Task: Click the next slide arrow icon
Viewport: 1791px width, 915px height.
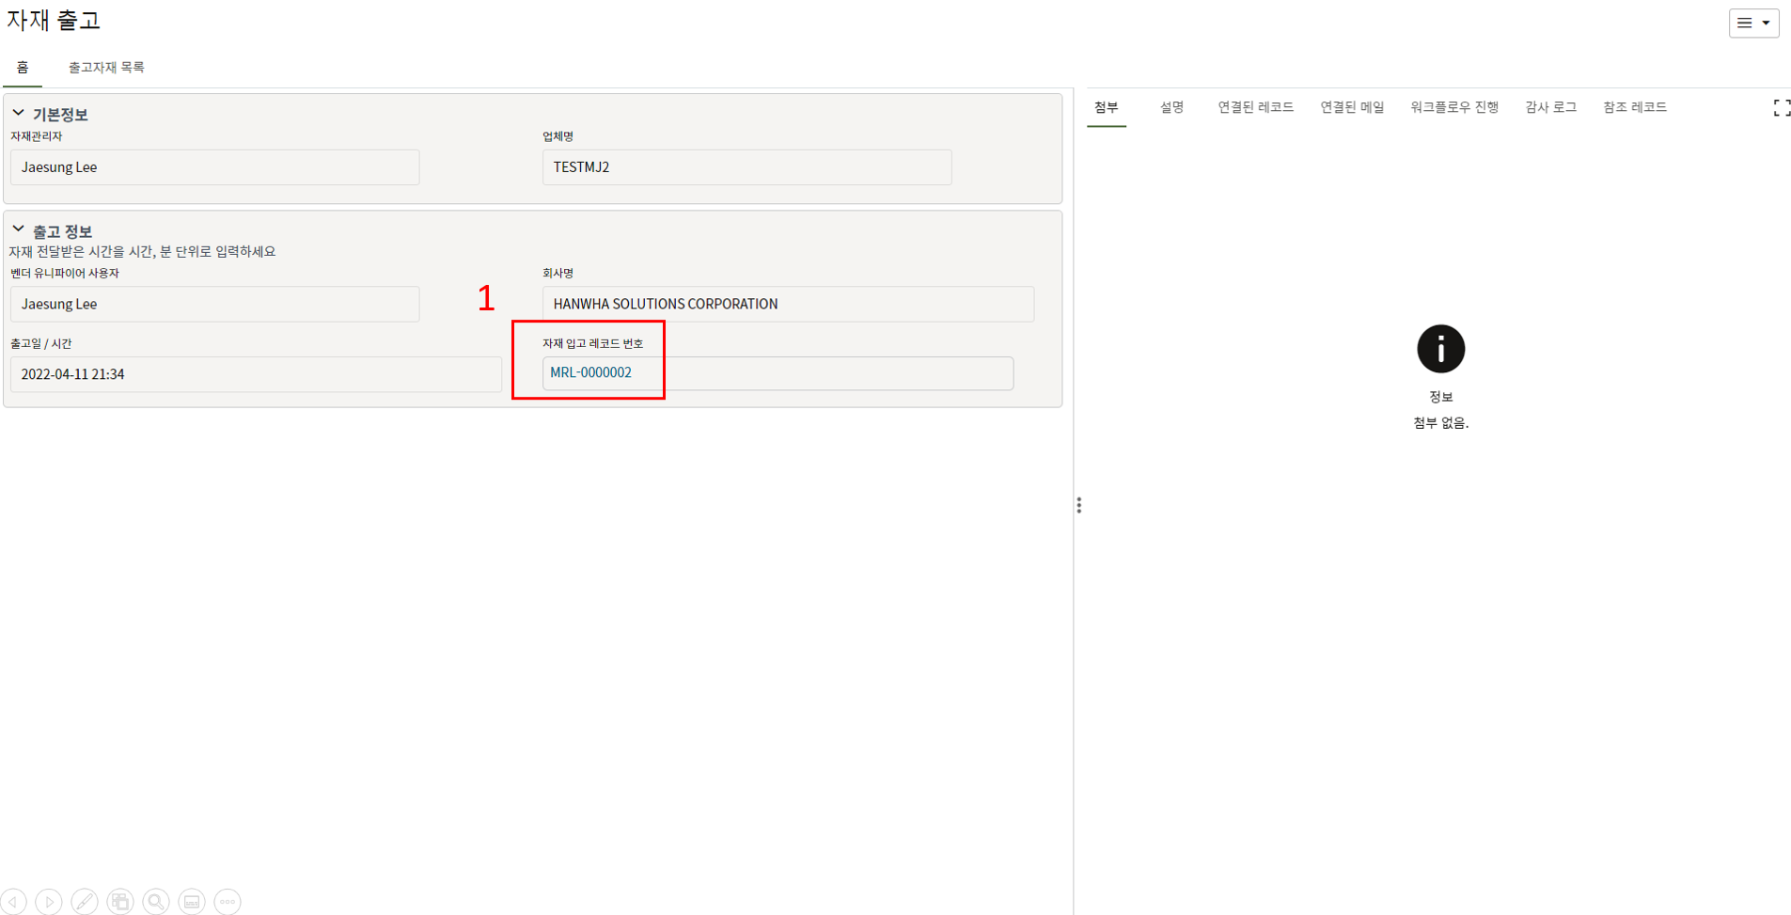Action: tap(49, 902)
